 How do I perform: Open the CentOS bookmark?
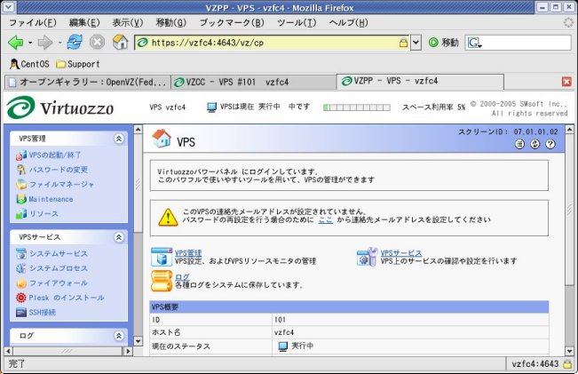pyautogui.click(x=29, y=64)
